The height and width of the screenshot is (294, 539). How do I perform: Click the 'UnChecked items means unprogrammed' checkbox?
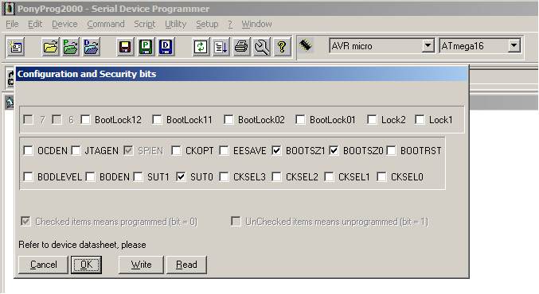236,221
